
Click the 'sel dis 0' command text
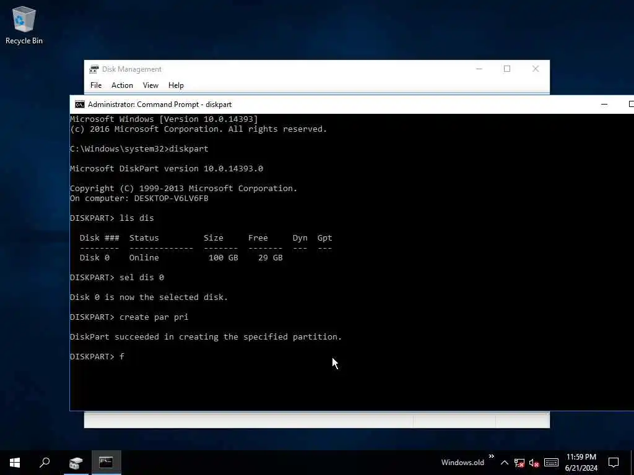[142, 278]
